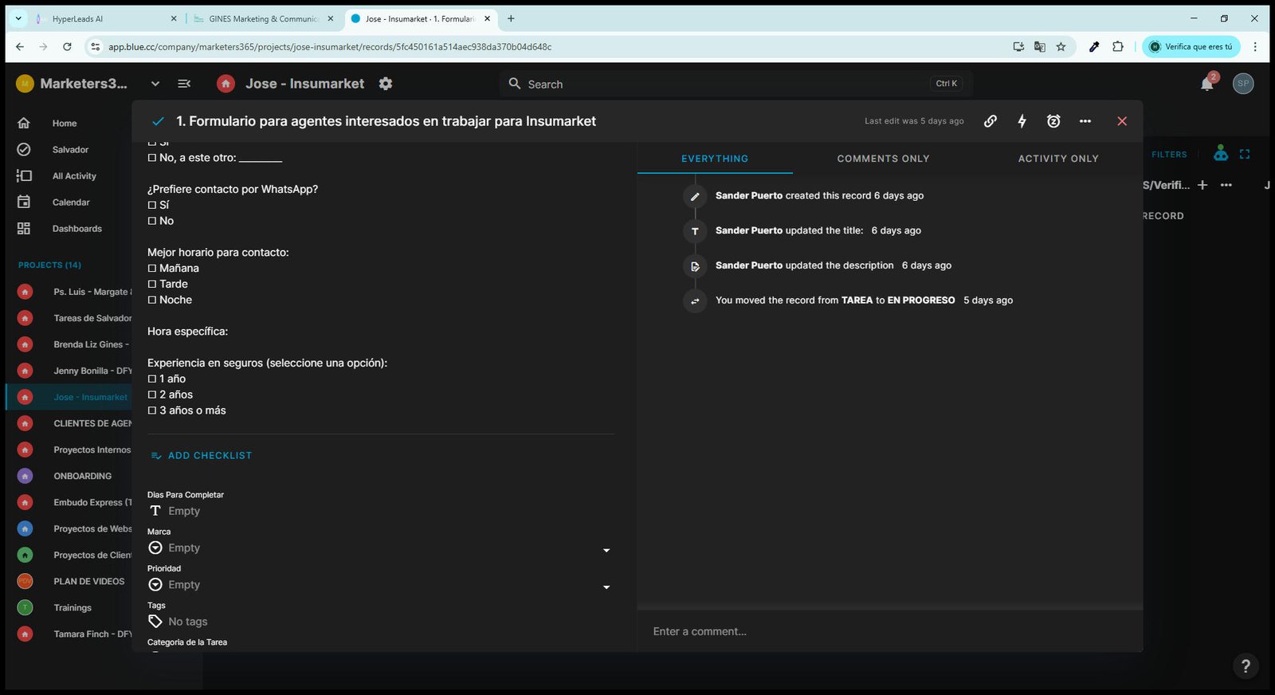The height and width of the screenshot is (695, 1275).
Task: Toggle the 3 años o más checkbox
Action: click(x=152, y=410)
